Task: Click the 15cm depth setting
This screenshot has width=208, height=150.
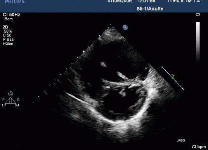Action: point(8,19)
